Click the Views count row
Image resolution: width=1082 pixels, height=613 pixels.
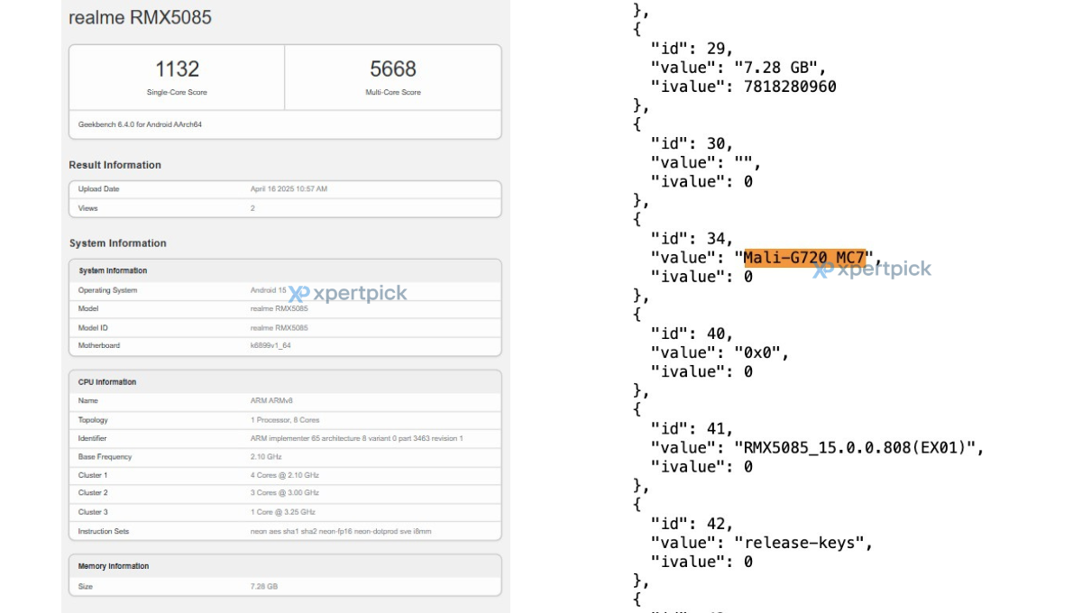click(285, 208)
